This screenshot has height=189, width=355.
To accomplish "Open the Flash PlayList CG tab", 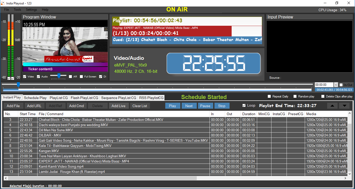I will (x=84, y=98).
